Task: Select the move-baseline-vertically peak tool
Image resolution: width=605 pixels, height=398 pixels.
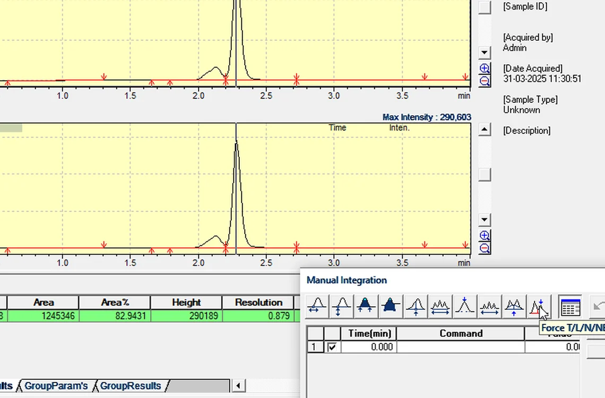Action: [x=341, y=307]
